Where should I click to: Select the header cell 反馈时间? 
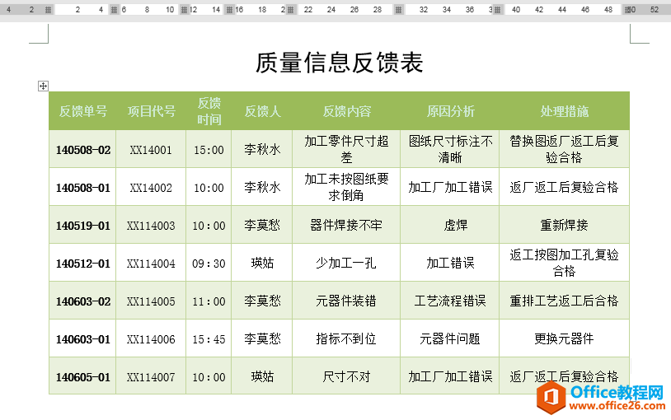click(x=209, y=111)
